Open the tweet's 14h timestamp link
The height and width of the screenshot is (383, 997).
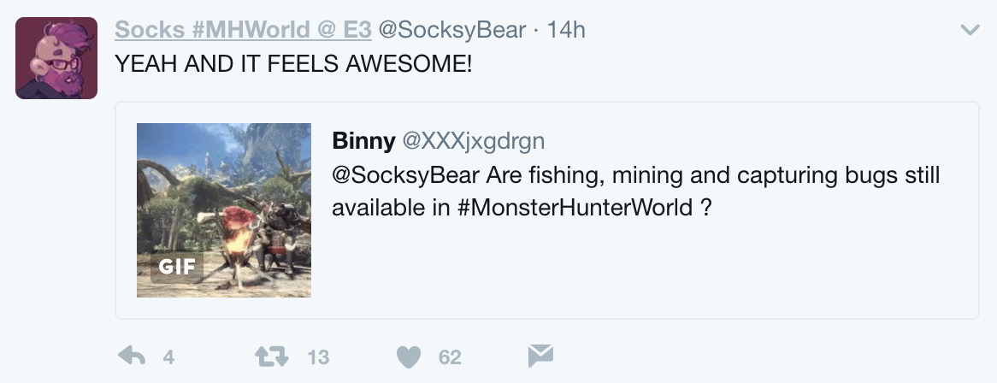pos(566,30)
